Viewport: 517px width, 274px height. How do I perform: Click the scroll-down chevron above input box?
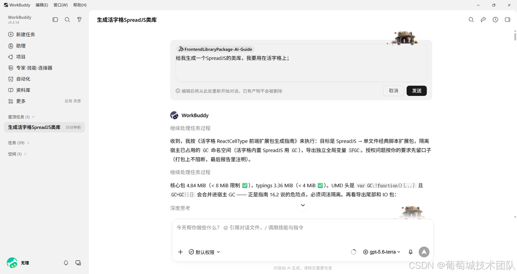(x=303, y=205)
